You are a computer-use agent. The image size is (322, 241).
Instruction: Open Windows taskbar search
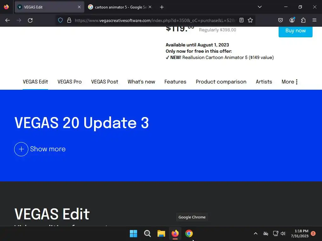pyautogui.click(x=147, y=233)
